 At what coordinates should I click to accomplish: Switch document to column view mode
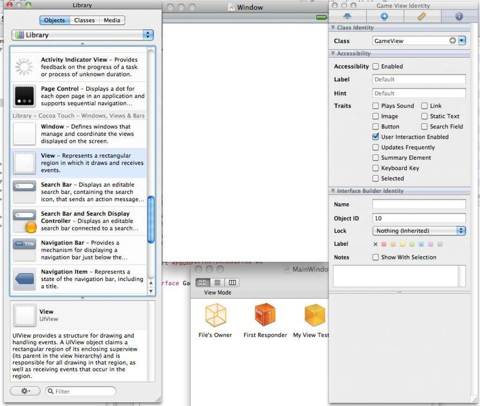[232, 282]
